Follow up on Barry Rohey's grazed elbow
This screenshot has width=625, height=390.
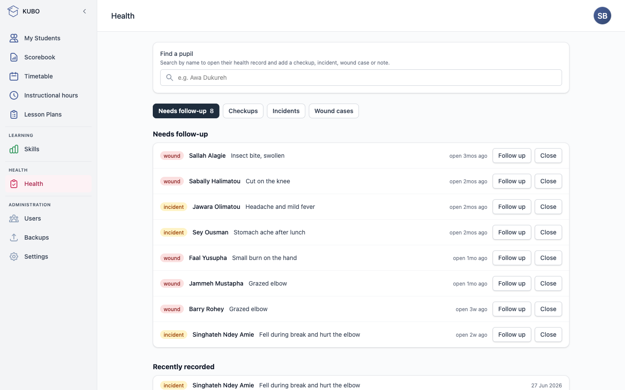click(512, 309)
